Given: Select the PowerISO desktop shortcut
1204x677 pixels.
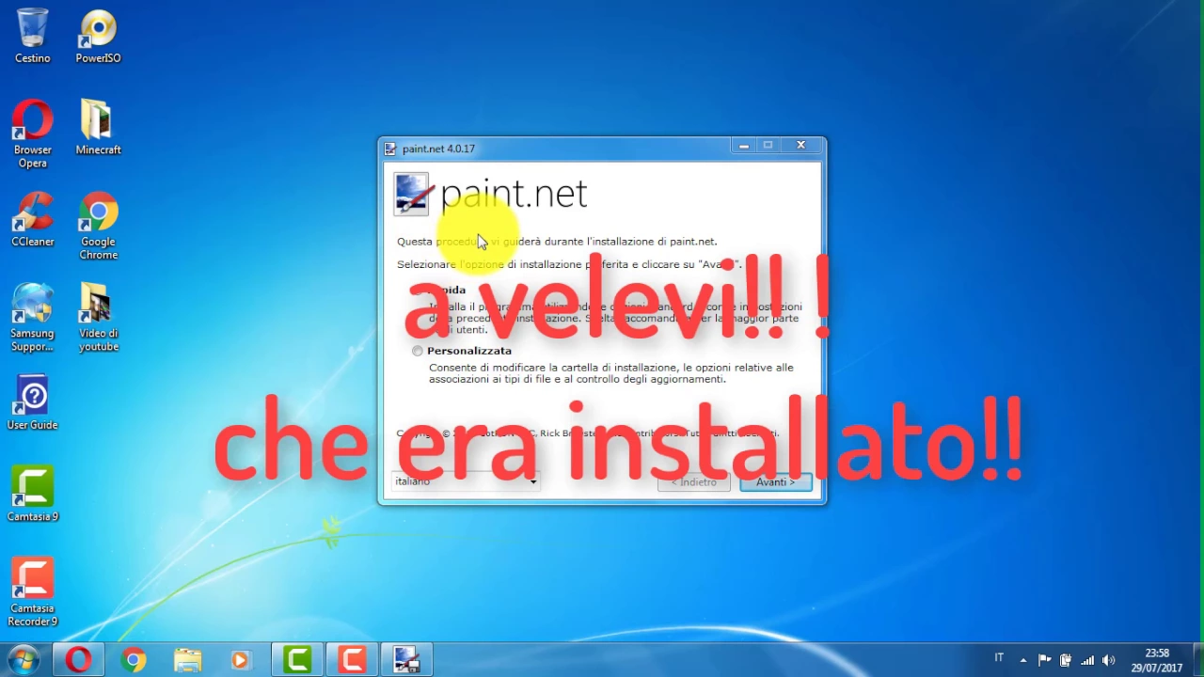Looking at the screenshot, I should pyautogui.click(x=98, y=36).
